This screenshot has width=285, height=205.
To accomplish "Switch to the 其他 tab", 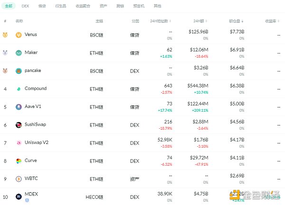I will click(x=157, y=6).
